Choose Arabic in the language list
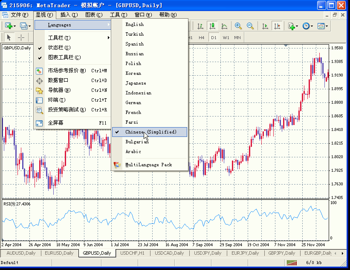This screenshot has height=270, width=350. coord(150,152)
